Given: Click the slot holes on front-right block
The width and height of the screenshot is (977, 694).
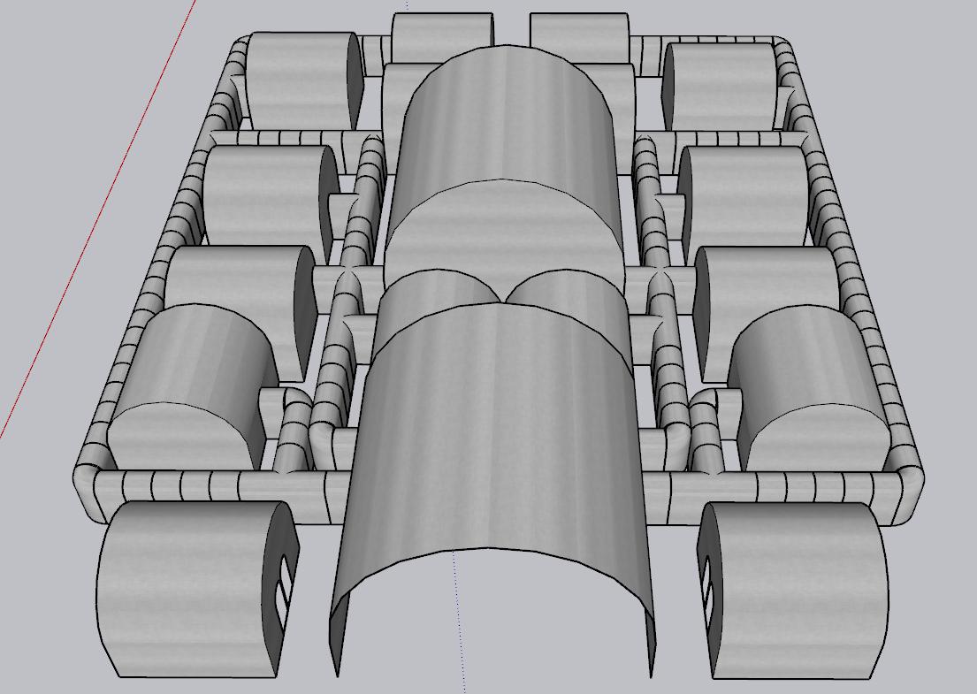Looking at the screenshot, I should coord(707,579).
